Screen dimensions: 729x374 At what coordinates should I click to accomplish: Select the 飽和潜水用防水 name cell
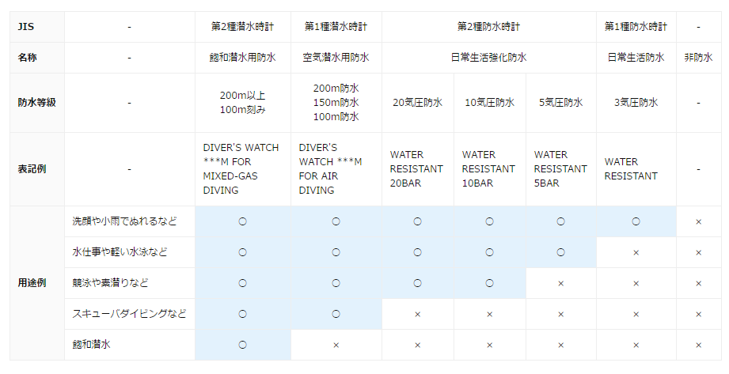[243, 58]
